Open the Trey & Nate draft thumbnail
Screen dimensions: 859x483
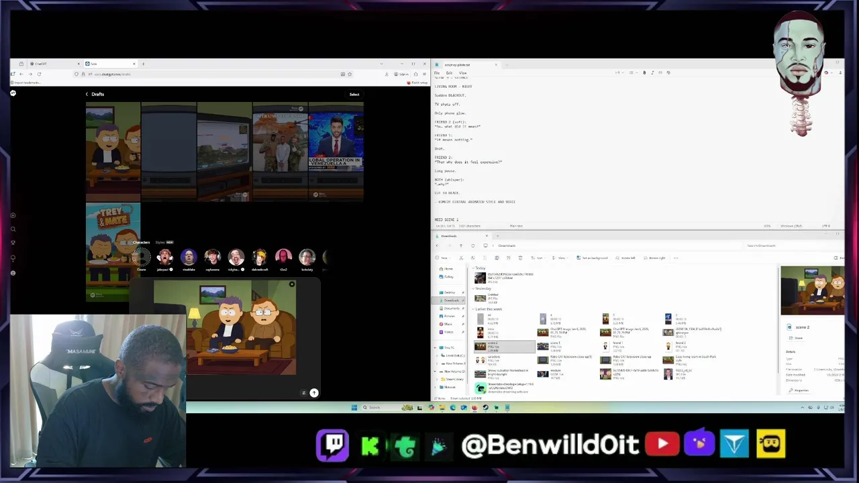113,251
